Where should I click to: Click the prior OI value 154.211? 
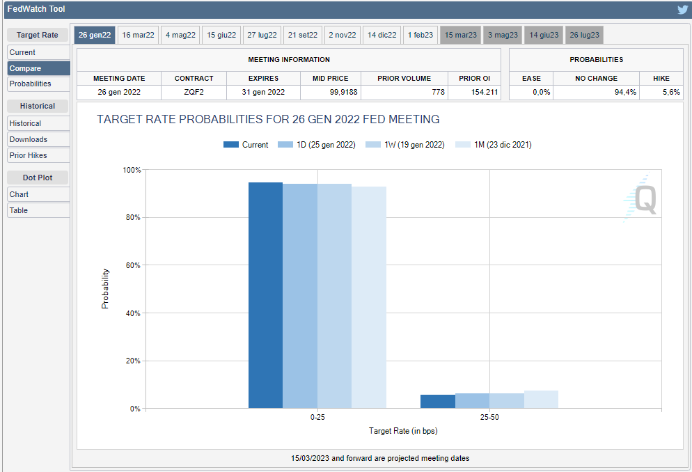(485, 92)
